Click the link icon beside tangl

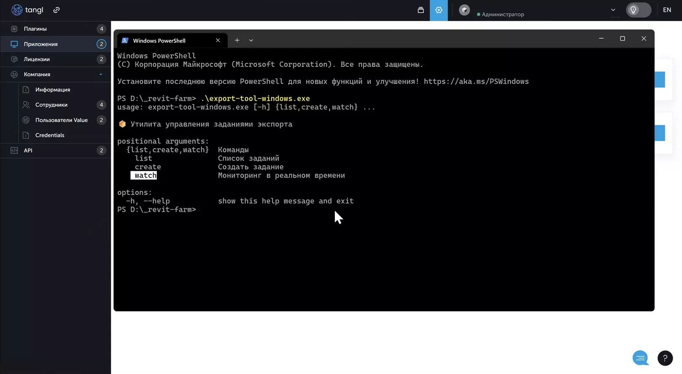click(x=57, y=10)
